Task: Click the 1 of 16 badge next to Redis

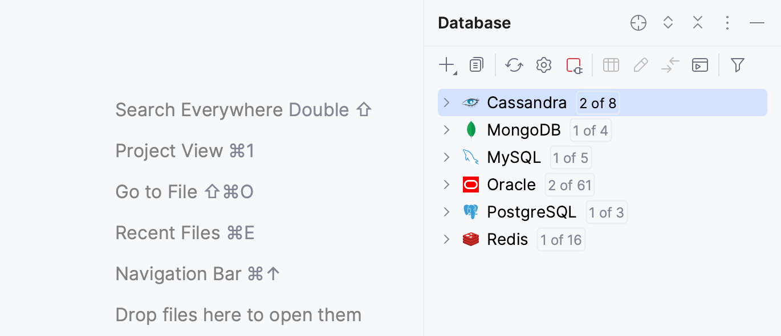Action: pyautogui.click(x=560, y=239)
